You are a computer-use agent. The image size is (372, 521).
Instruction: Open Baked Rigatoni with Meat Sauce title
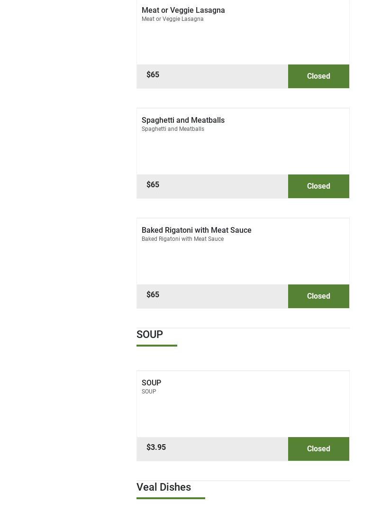pos(196,230)
